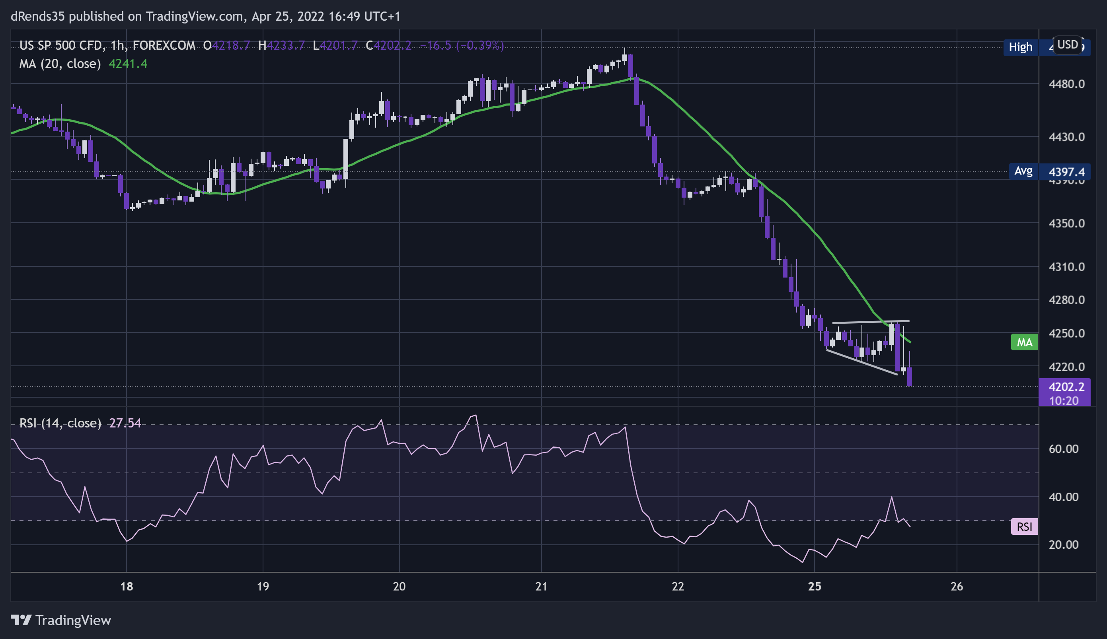Click the low price value L4201.7
The width and height of the screenshot is (1107, 639).
pyautogui.click(x=335, y=45)
